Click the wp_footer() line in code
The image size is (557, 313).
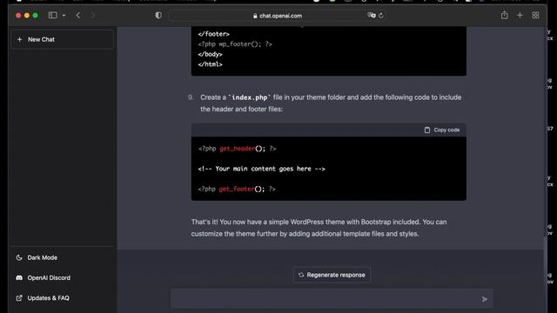tap(235, 44)
